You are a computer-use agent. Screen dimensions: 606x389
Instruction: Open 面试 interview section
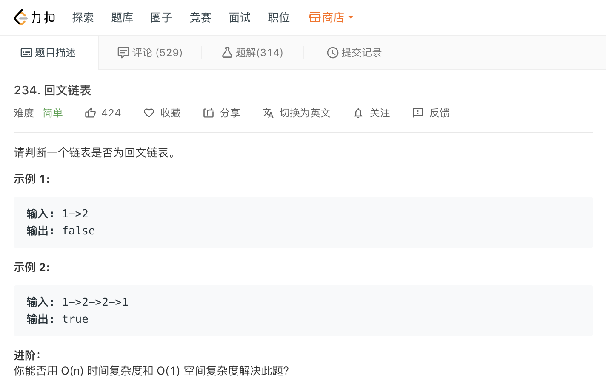tap(240, 17)
